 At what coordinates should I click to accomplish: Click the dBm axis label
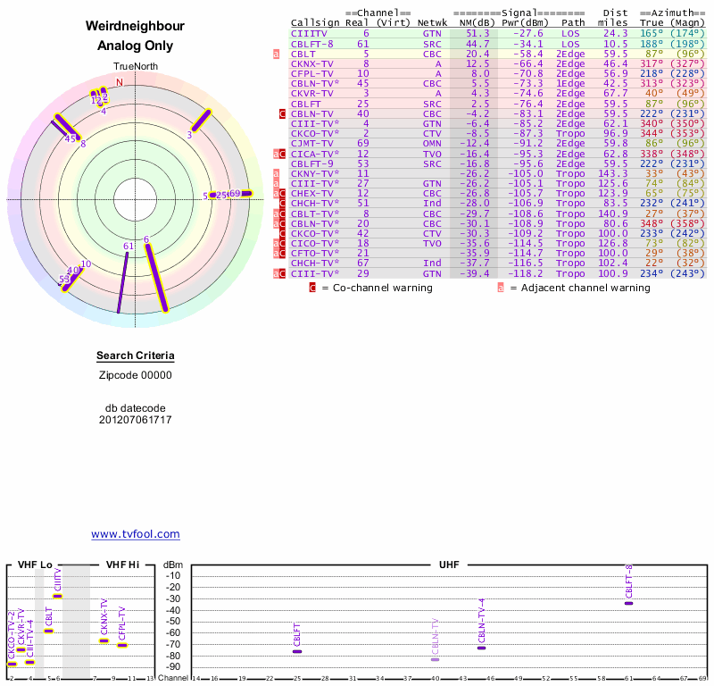click(173, 565)
